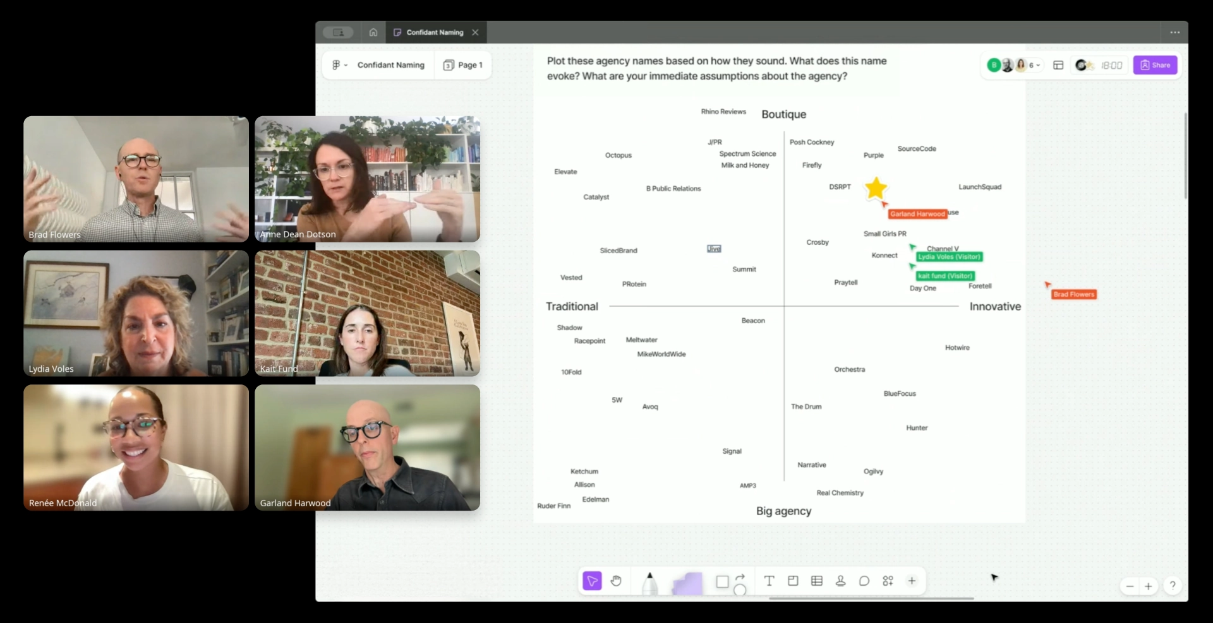
Task: Select the 'Hotwire' agency name
Action: coord(957,348)
